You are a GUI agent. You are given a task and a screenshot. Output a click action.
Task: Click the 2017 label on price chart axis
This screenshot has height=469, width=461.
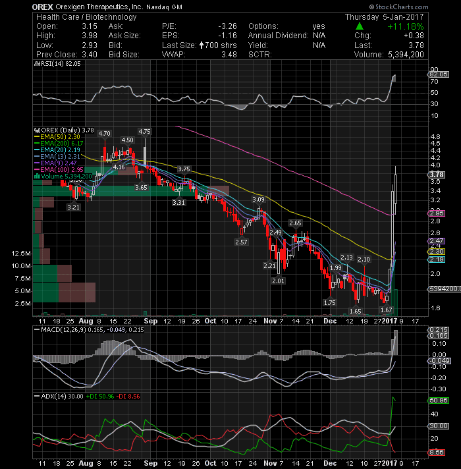[390, 321]
